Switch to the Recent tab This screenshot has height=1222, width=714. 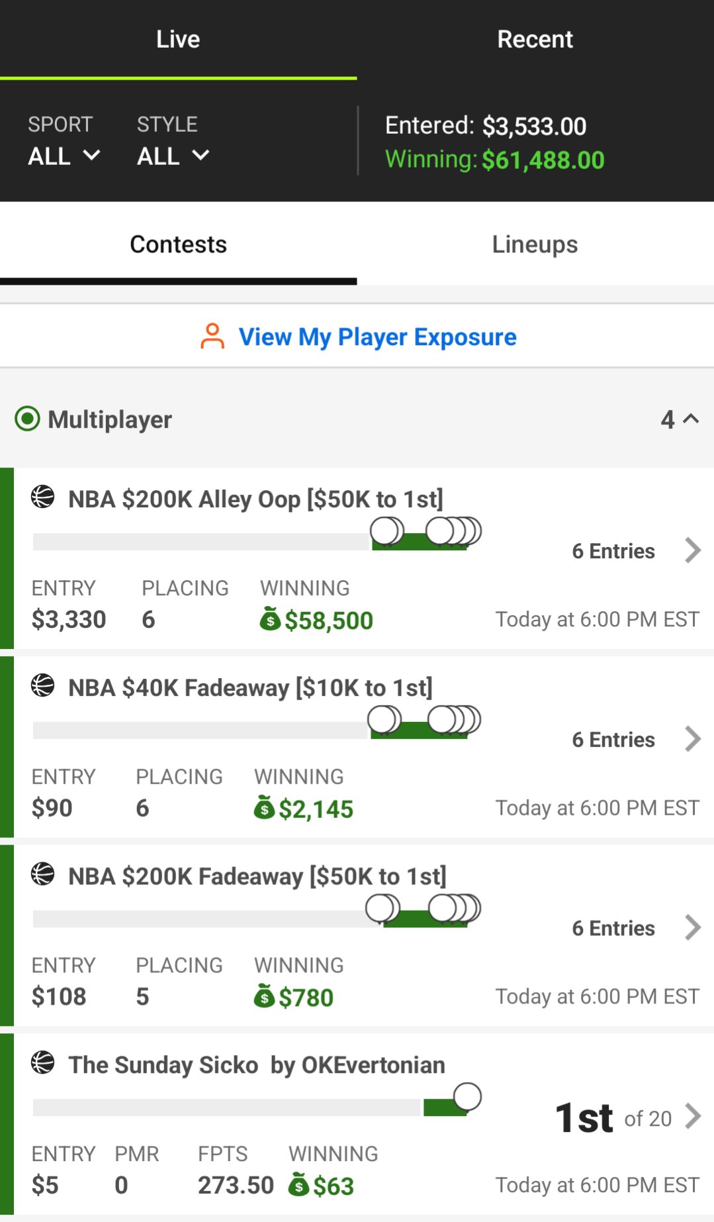click(x=535, y=39)
